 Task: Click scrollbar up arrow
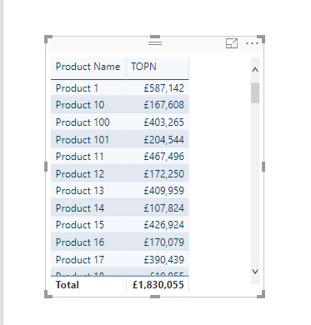coord(255,70)
